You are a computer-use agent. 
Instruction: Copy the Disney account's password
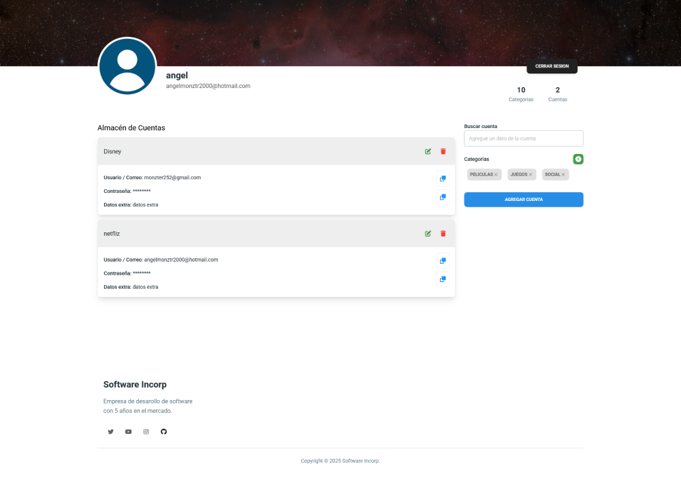443,197
